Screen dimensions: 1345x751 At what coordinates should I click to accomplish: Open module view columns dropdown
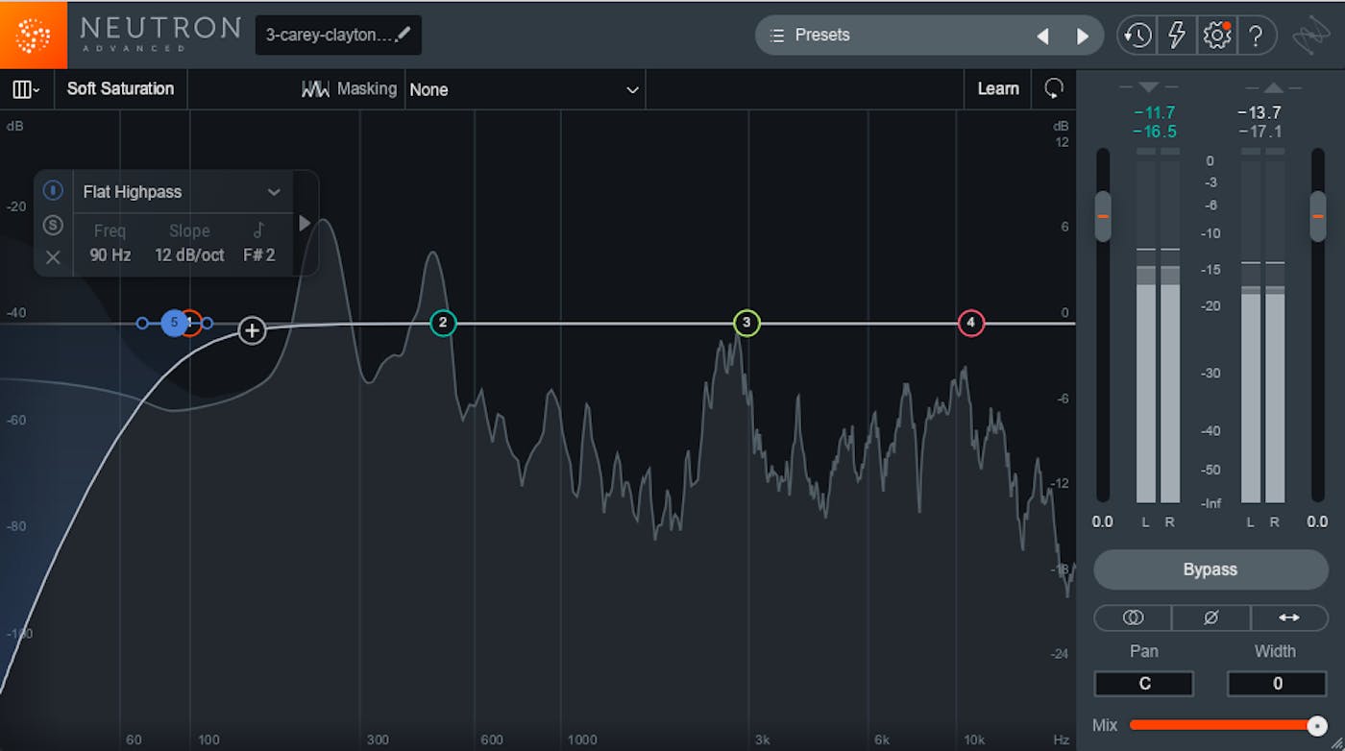click(26, 89)
